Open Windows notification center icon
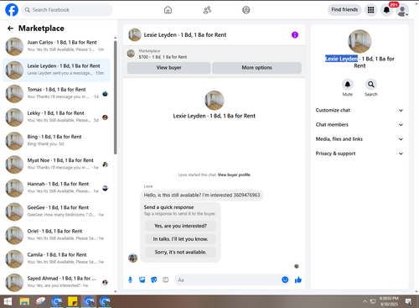The width and height of the screenshot is (419, 308). pyautogui.click(x=409, y=301)
